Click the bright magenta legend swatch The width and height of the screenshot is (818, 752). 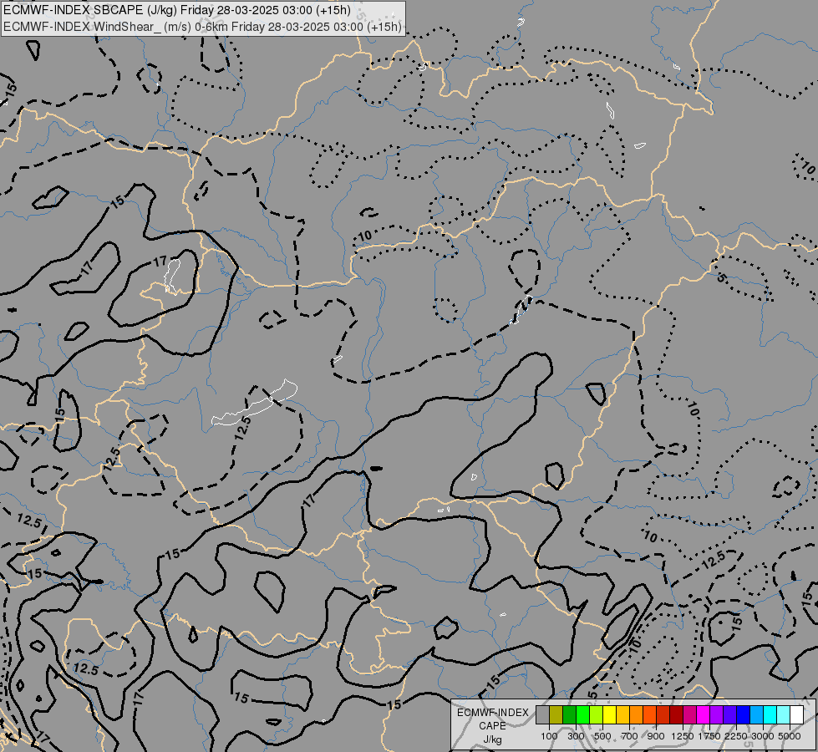point(704,714)
